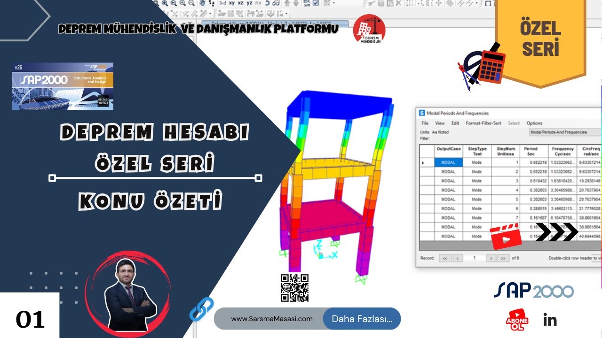Click the record number field showing 1
The image size is (602, 338).
475,258
